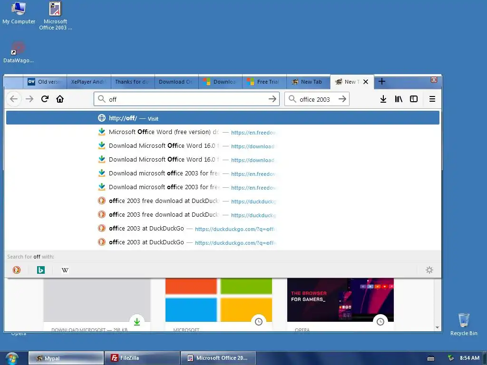Screen dimensions: 487x365
Task: Search with Bing one-off engine
Action: click(41, 270)
